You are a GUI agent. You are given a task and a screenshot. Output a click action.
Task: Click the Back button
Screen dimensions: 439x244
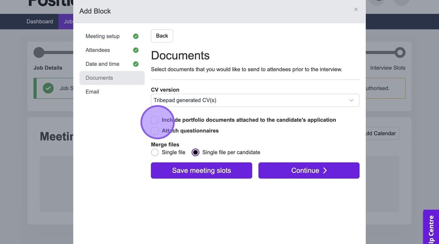pyautogui.click(x=162, y=36)
